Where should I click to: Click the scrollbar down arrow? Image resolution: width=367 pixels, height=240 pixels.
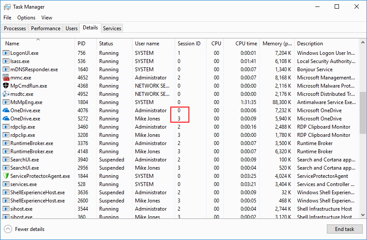click(363, 215)
